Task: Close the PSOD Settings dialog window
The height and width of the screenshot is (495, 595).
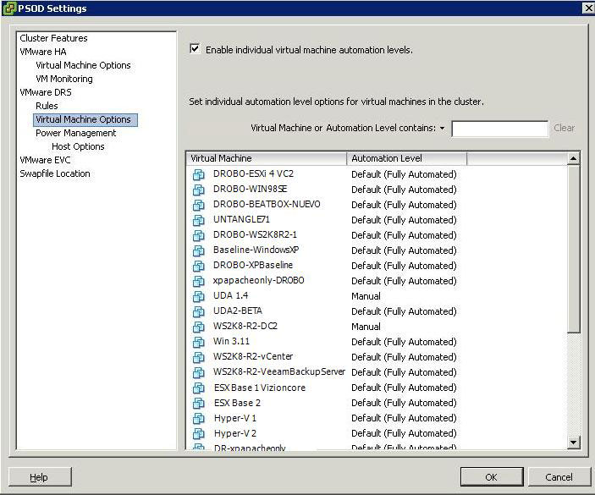Action: 587,8
